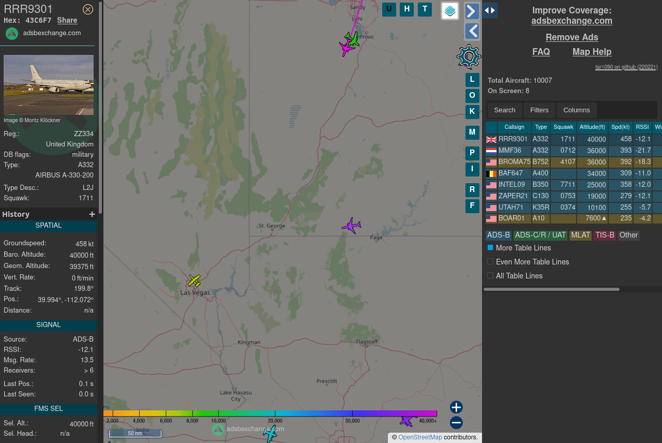Sort table by Spd(kt) column
This screenshot has height=443, width=662.
621,127
